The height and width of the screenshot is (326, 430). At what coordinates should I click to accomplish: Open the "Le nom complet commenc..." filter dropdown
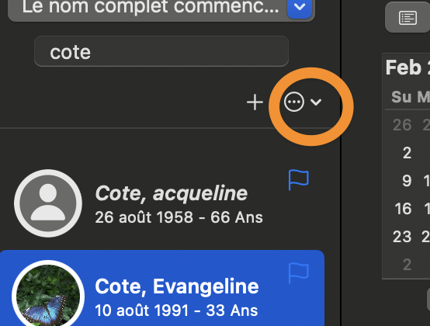tap(161, 9)
